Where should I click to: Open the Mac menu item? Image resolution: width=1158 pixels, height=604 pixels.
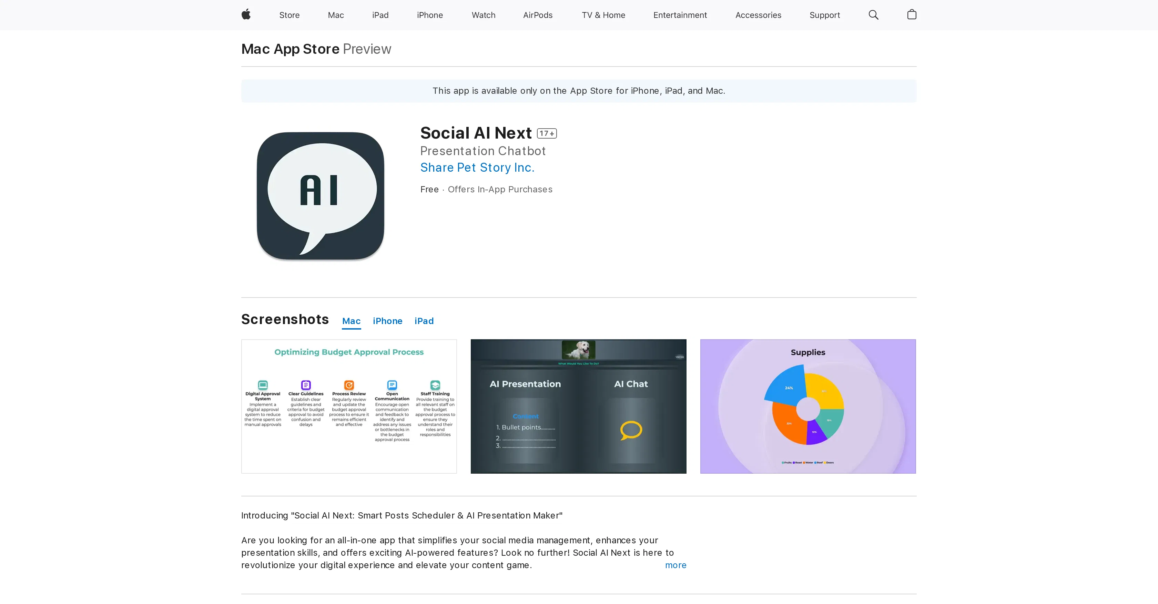335,15
